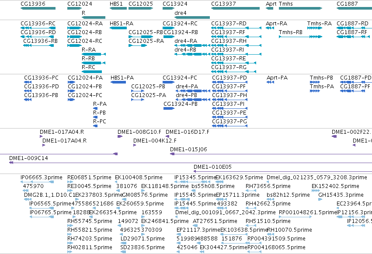
Task: Select the 151876 EST label
Action: tap(232, 239)
